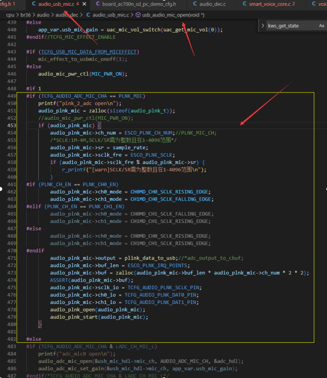
Task: Click ESCO_PLNK_CH_NUM on line 454
Action: pyautogui.click(x=148, y=133)
